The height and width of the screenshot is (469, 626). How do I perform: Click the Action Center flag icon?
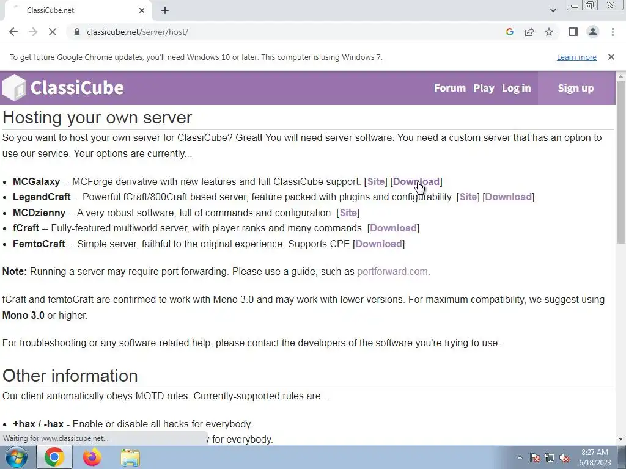(x=535, y=457)
